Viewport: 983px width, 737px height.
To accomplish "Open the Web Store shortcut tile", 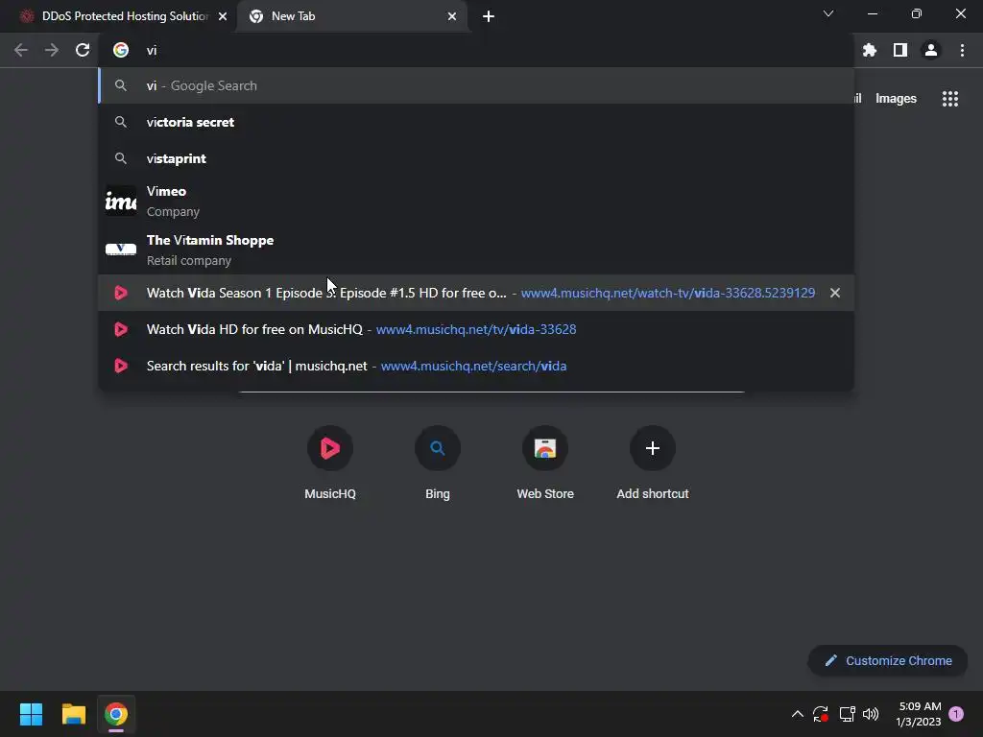I will click(x=545, y=463).
